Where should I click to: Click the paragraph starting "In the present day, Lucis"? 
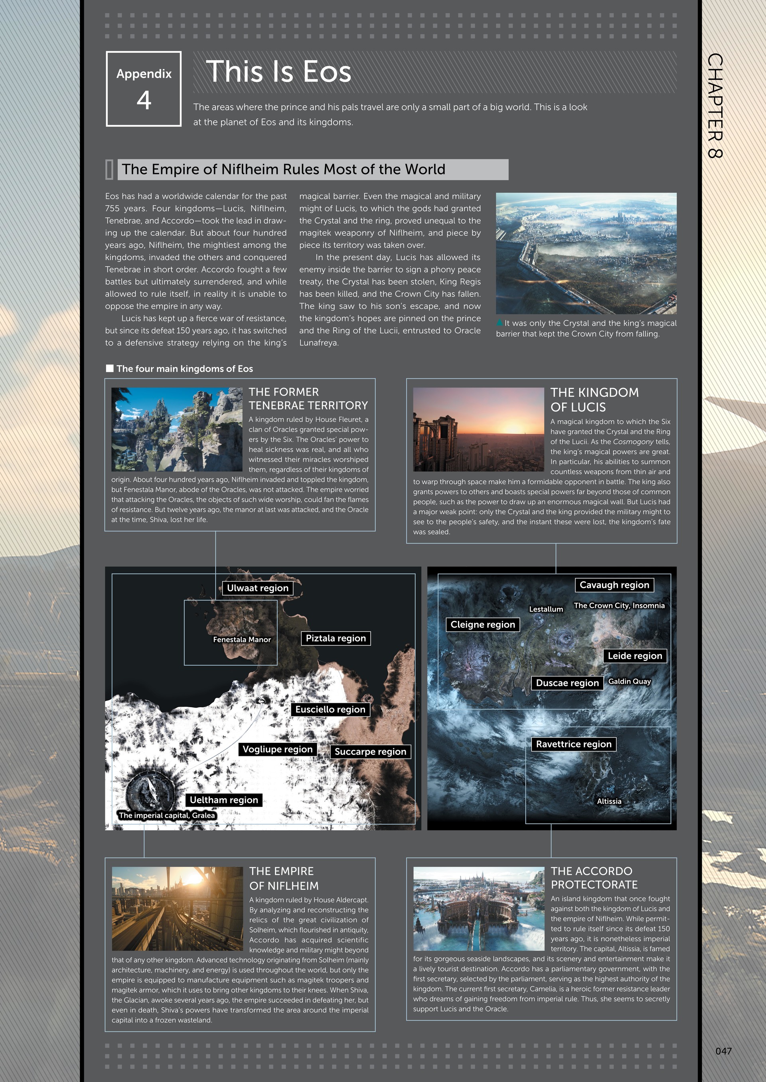pos(390,300)
